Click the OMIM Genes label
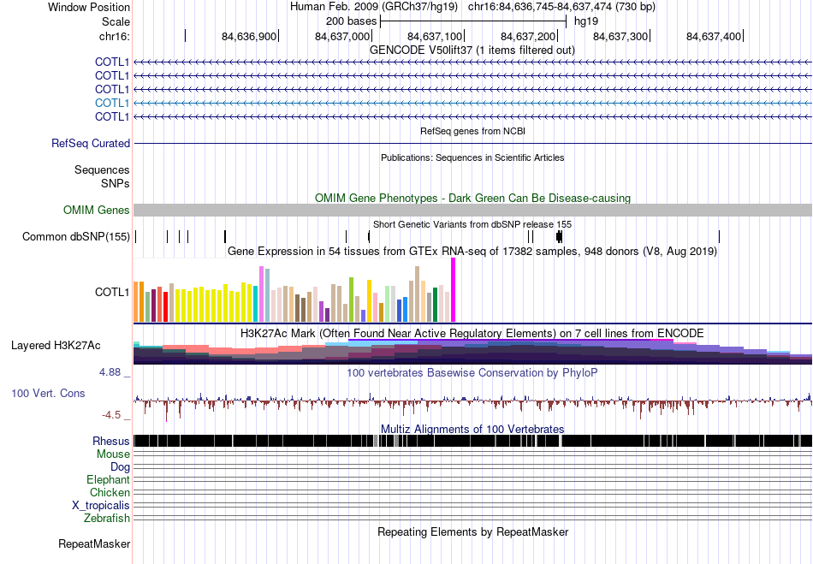 pyautogui.click(x=96, y=210)
